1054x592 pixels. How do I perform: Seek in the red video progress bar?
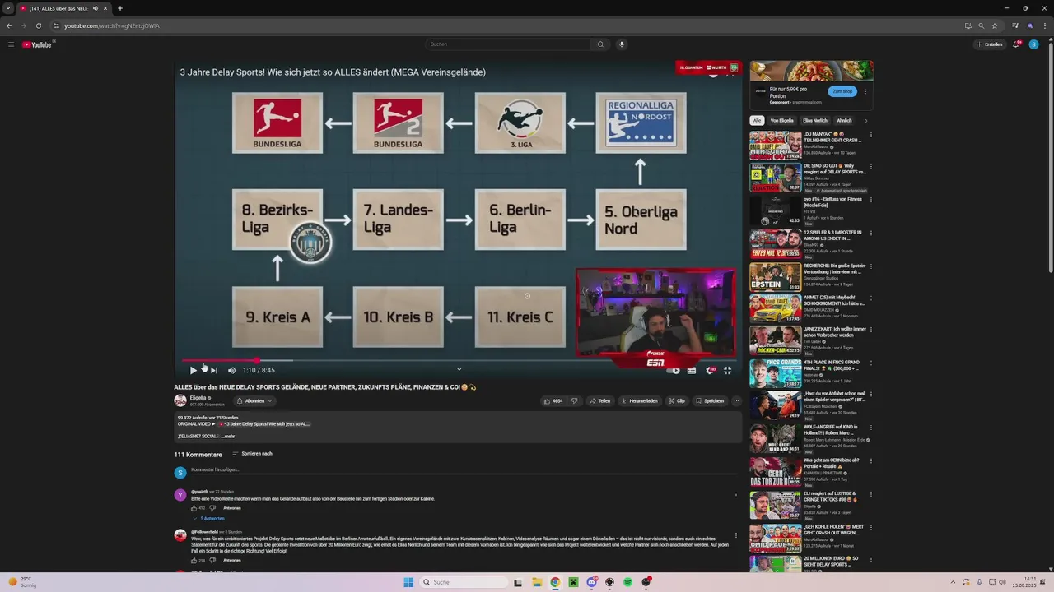point(457,360)
